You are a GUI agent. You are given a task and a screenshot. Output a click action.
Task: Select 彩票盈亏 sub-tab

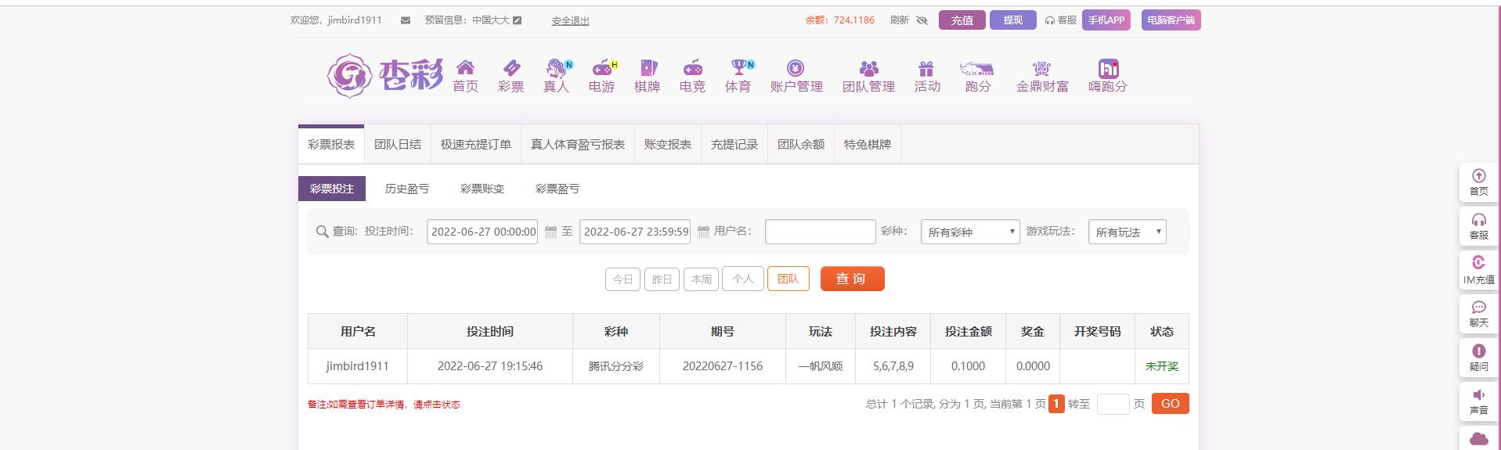(x=557, y=189)
